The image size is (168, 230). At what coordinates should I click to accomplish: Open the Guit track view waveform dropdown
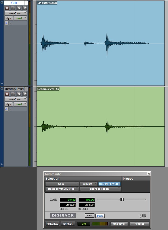pyautogui.click(x=16, y=13)
